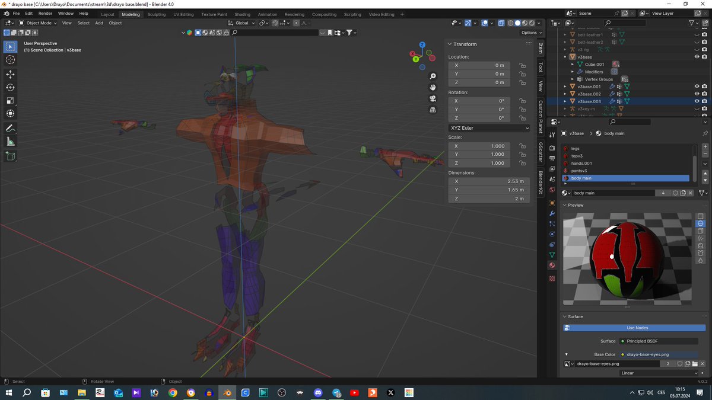Remove material slot with minus button
This screenshot has width=712, height=400.
[x=705, y=155]
